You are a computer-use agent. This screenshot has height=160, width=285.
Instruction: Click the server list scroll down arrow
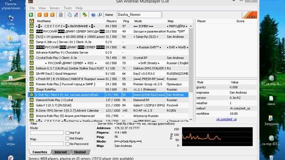[x=191, y=120]
